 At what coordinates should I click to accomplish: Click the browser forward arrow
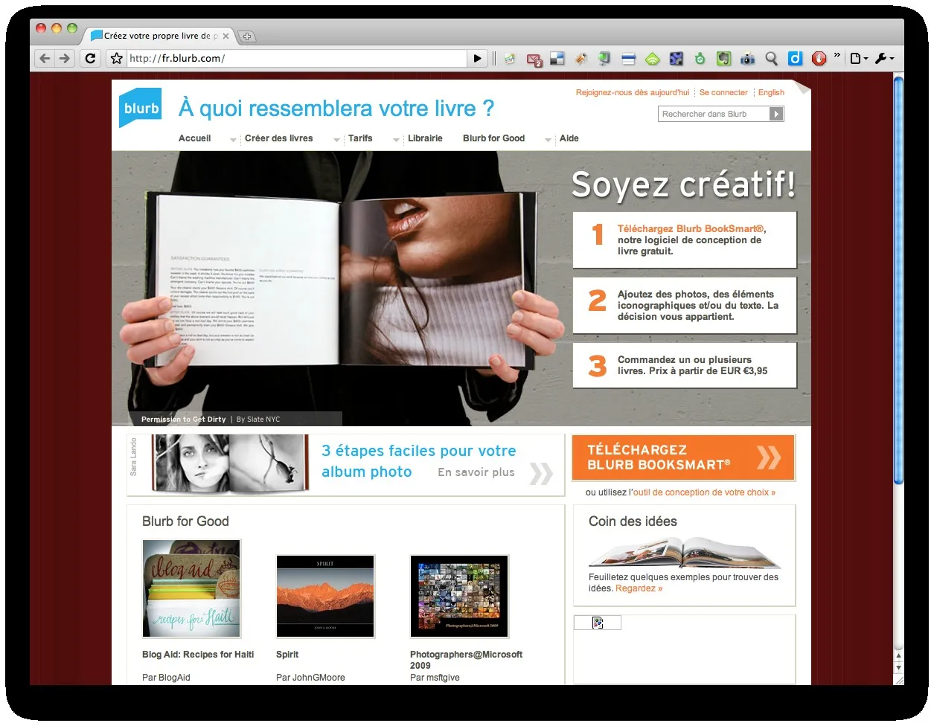65,58
